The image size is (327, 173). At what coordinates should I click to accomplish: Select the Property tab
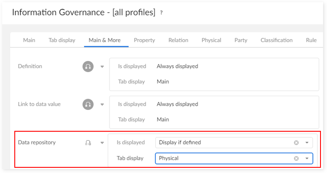(144, 40)
